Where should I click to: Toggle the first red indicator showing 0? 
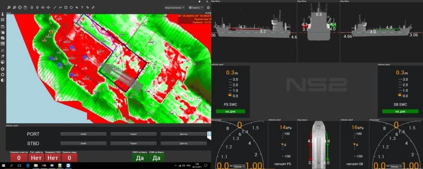[19, 158]
